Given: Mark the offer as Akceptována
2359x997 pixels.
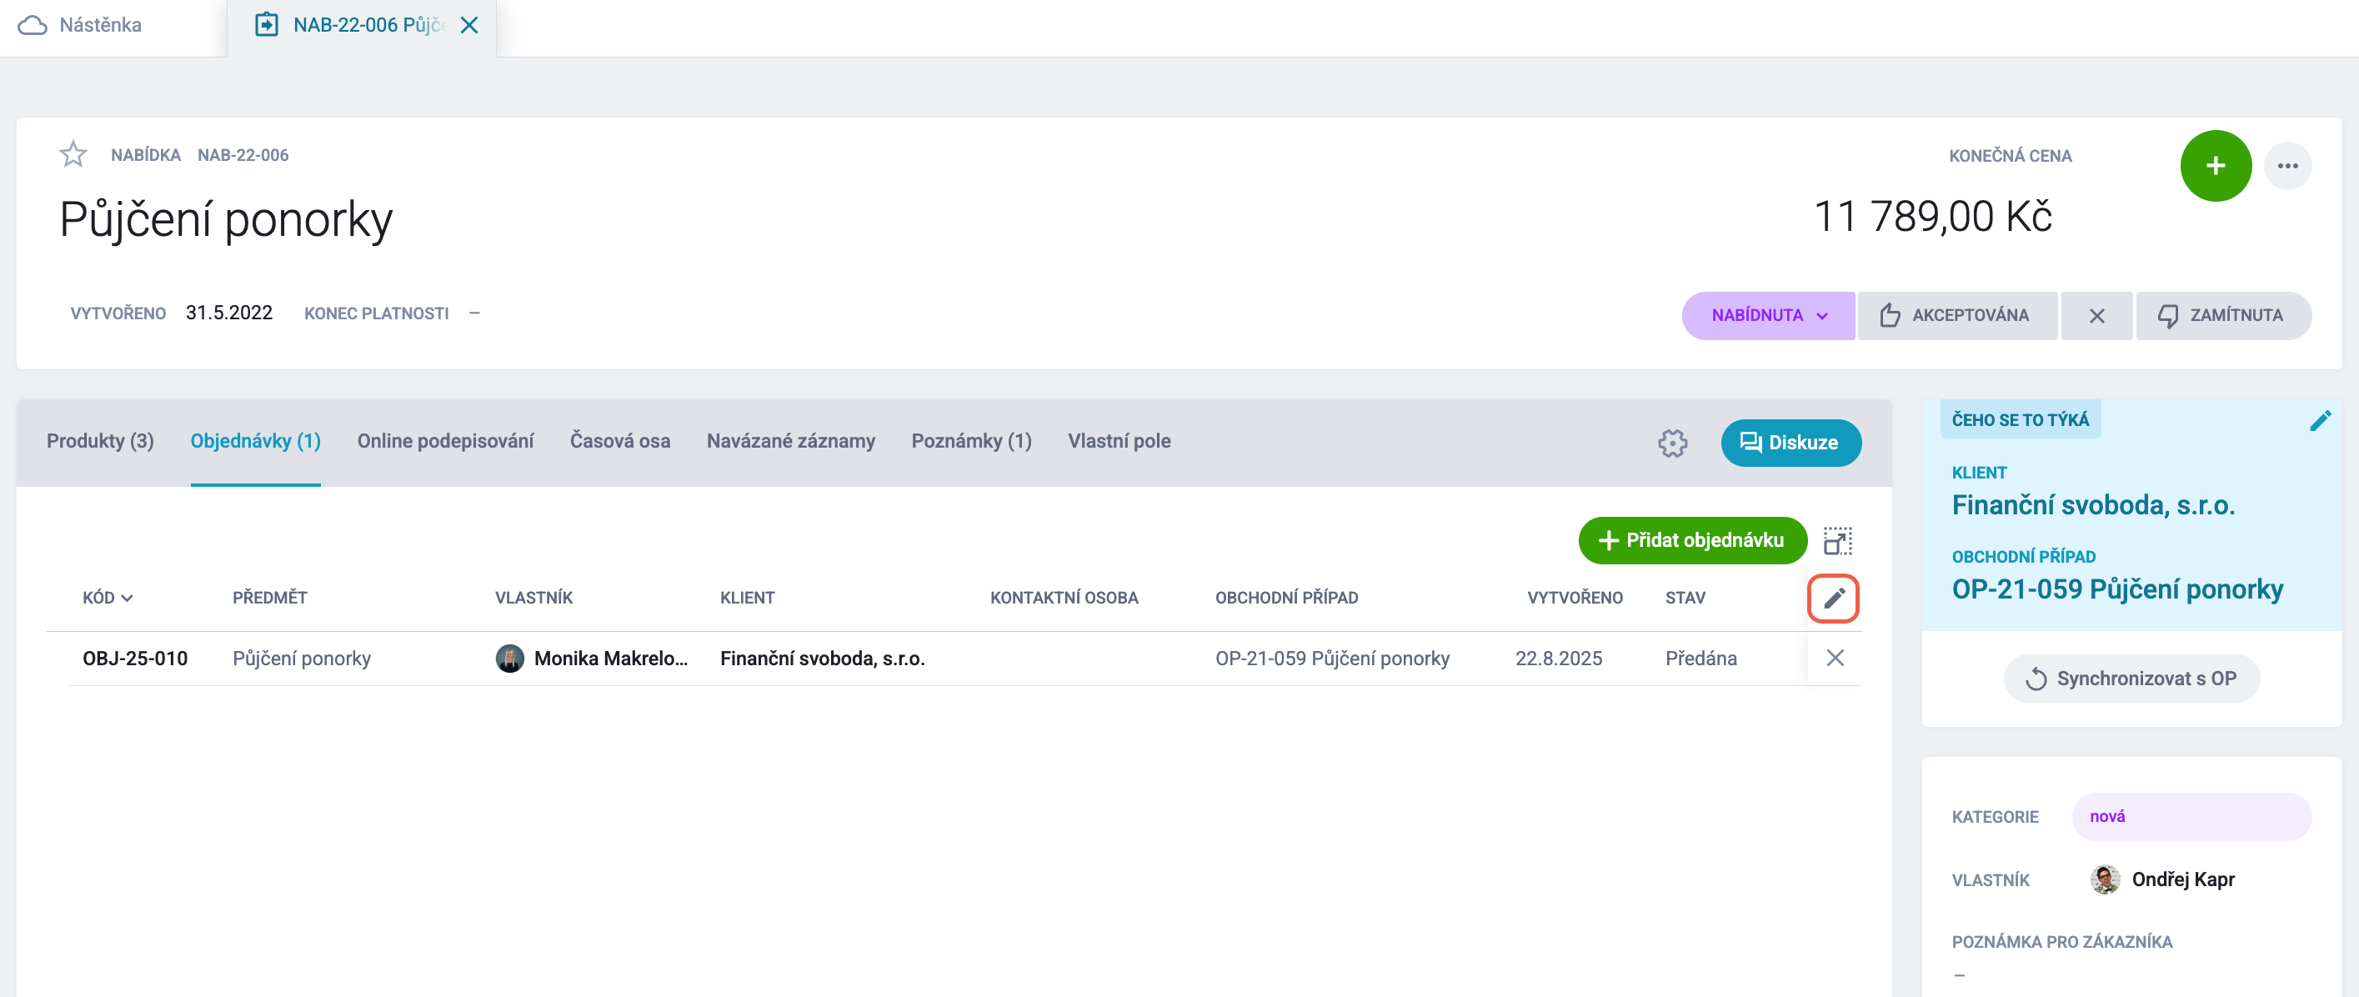Looking at the screenshot, I should [1956, 316].
